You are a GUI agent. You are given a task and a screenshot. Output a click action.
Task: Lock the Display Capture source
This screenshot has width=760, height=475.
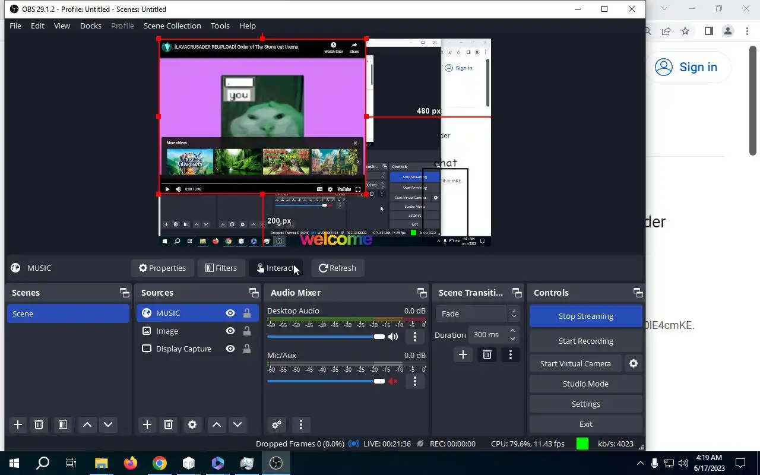[247, 349]
